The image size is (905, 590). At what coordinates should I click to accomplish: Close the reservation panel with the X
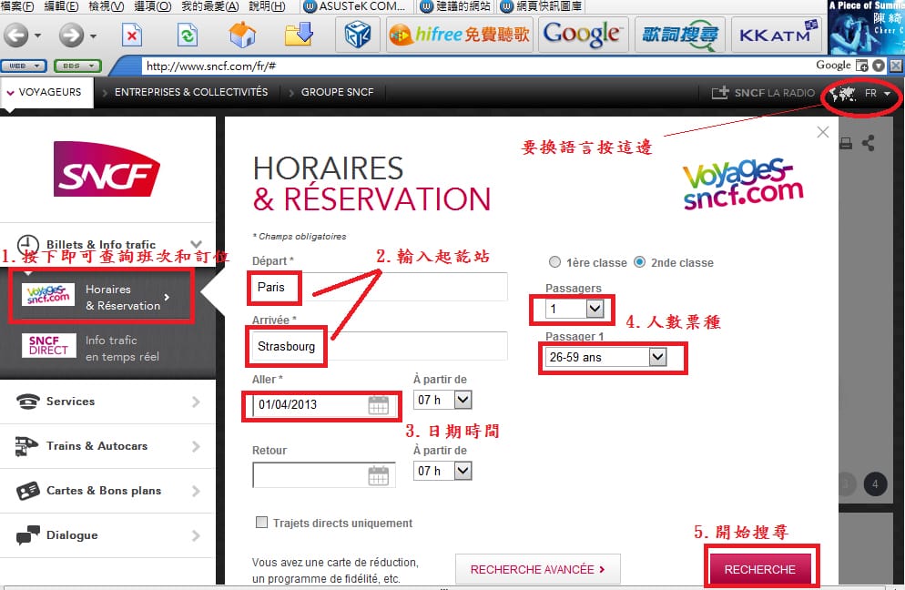823,132
